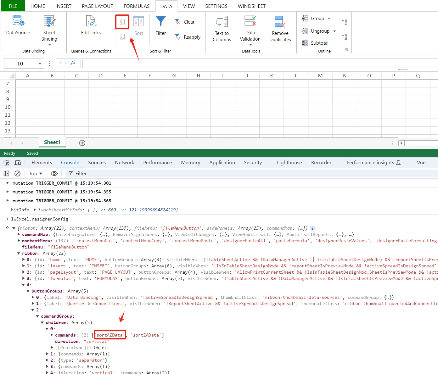The height and width of the screenshot is (374, 438).
Task: Expand the contextMenu array in console
Action: [x=19, y=241]
